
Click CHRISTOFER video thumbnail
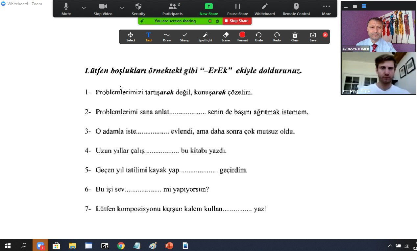pos(378,73)
